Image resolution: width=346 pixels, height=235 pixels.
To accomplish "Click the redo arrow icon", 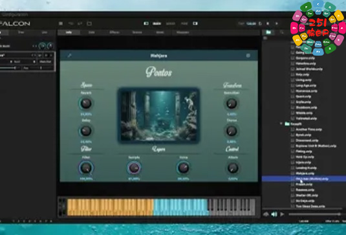I will tap(80, 23).
